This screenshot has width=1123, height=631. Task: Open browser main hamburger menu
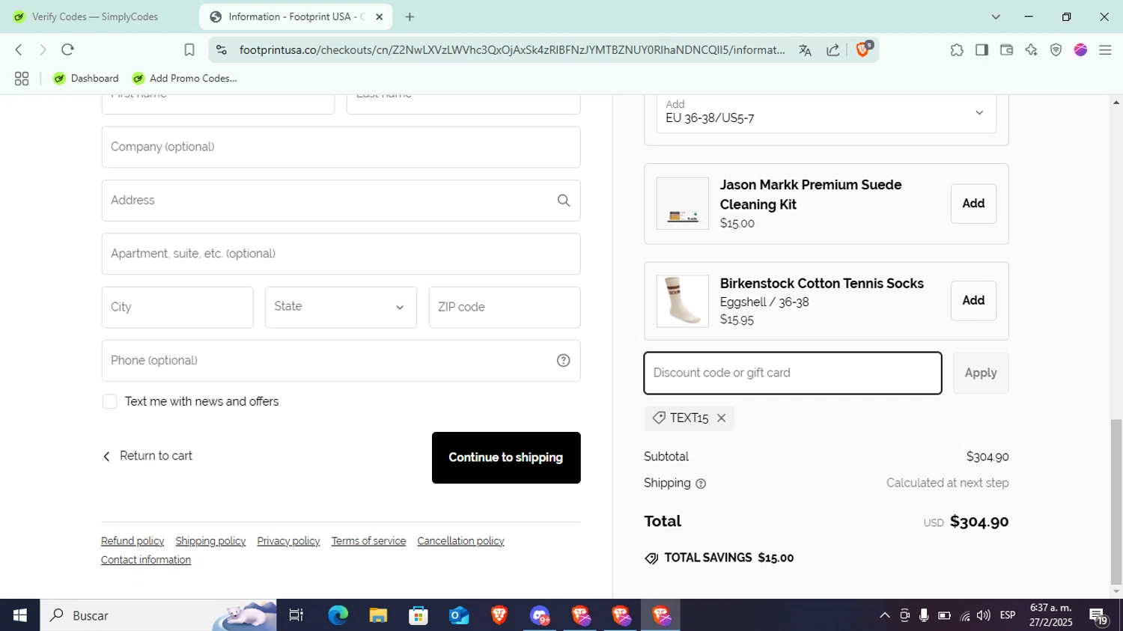(1105, 50)
